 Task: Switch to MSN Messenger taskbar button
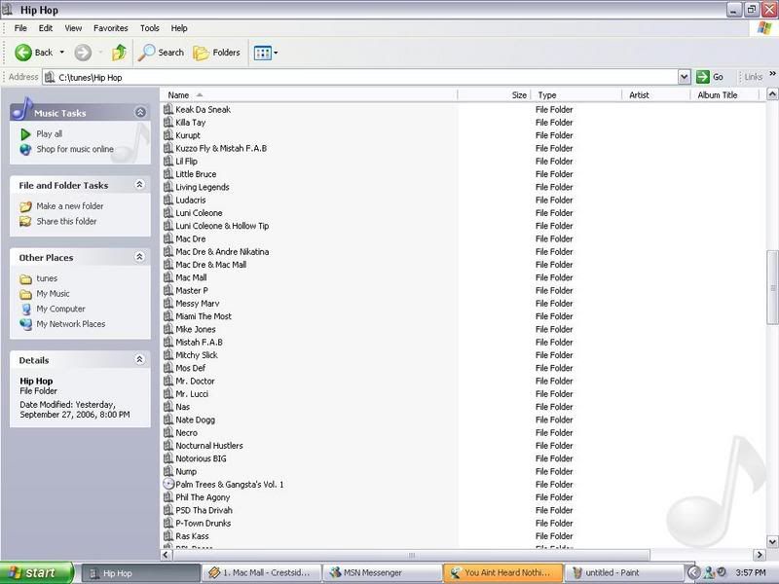[382, 572]
